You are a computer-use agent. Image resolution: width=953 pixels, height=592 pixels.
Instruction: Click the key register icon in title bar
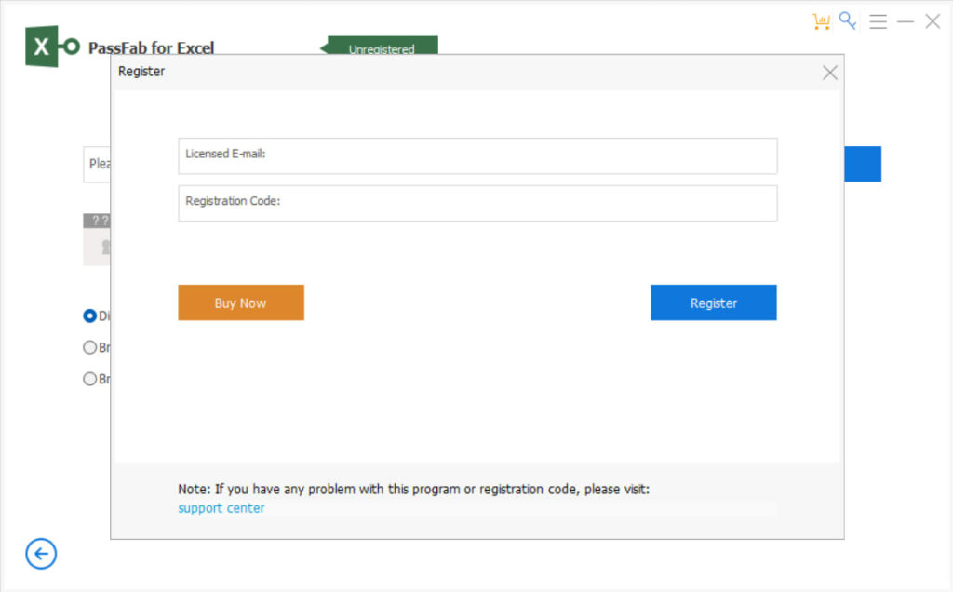[847, 20]
